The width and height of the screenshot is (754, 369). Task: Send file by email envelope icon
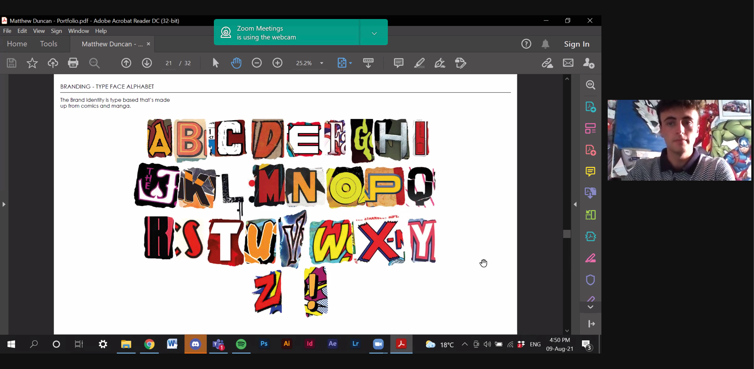(x=568, y=63)
